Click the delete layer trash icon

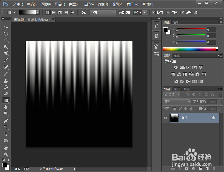[x=214, y=169]
